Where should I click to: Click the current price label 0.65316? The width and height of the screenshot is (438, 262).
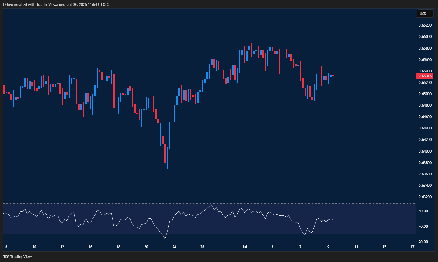click(425, 76)
